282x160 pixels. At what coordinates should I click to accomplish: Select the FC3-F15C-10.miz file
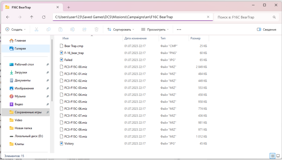coord(76,136)
